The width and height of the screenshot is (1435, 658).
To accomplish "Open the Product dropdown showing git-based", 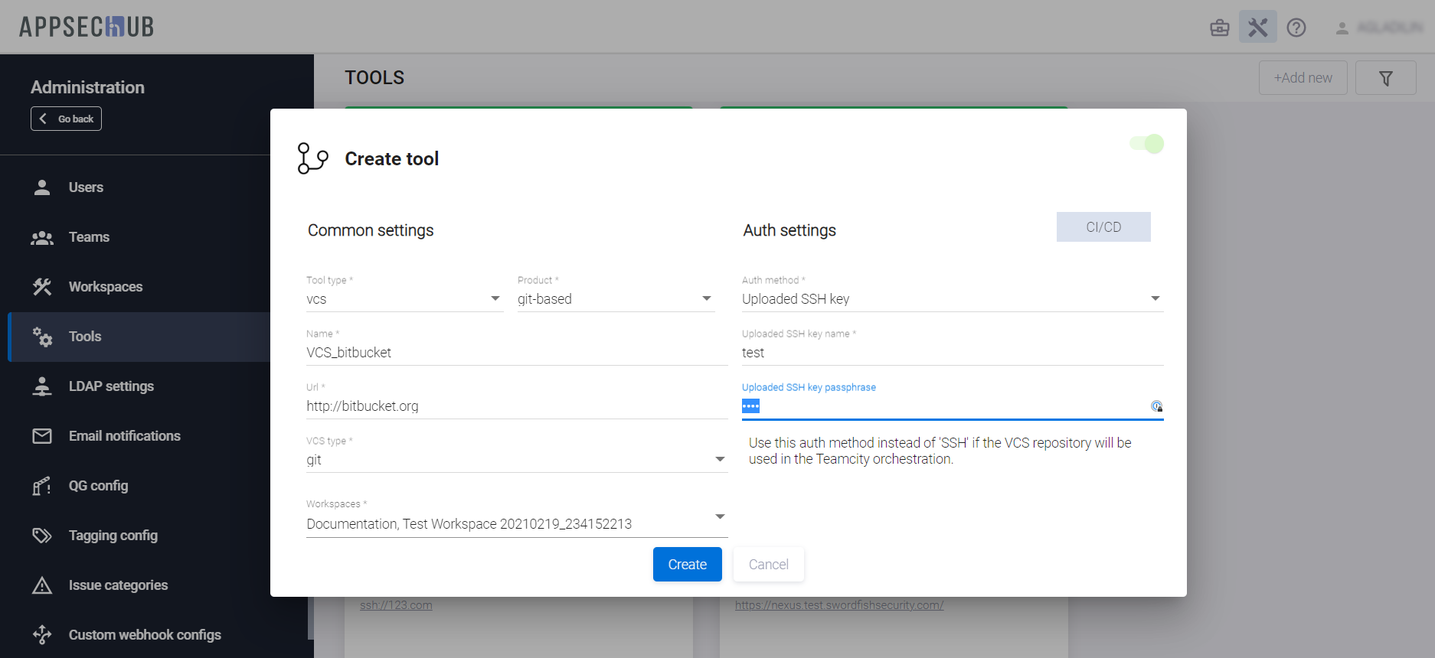I will (706, 299).
